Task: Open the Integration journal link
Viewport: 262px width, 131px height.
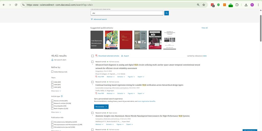Action: click(x=99, y=71)
